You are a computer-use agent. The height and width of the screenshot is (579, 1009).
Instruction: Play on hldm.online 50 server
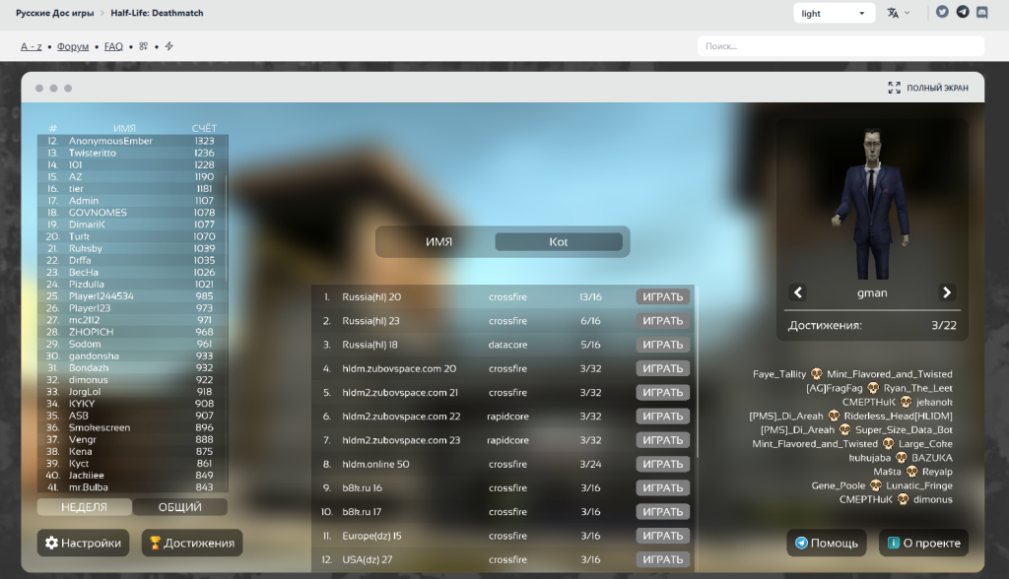point(663,464)
